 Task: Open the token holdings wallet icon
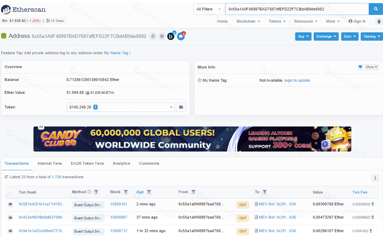coord(181,107)
